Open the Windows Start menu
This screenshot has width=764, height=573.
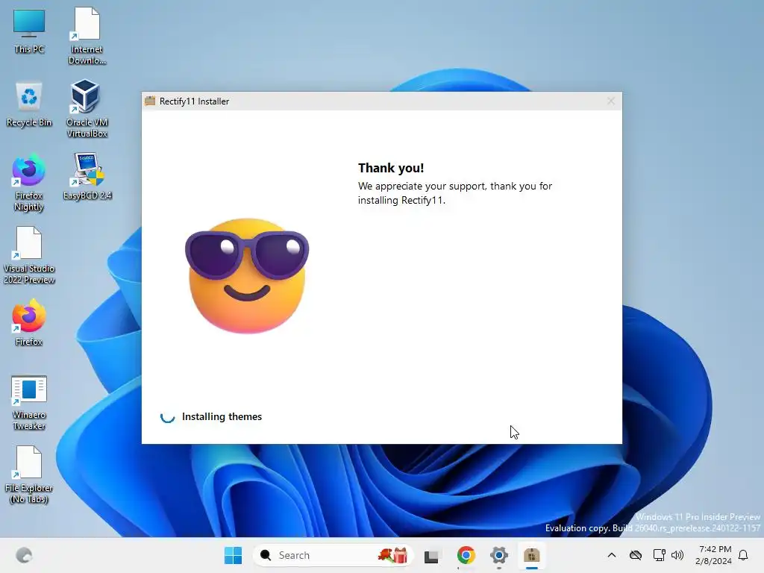point(233,555)
